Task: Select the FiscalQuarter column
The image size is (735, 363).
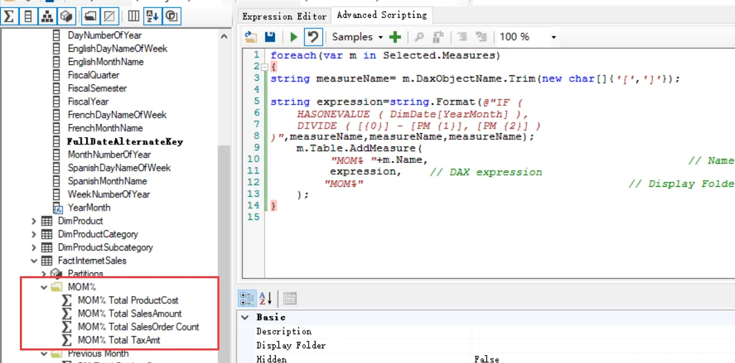Action: (93, 75)
